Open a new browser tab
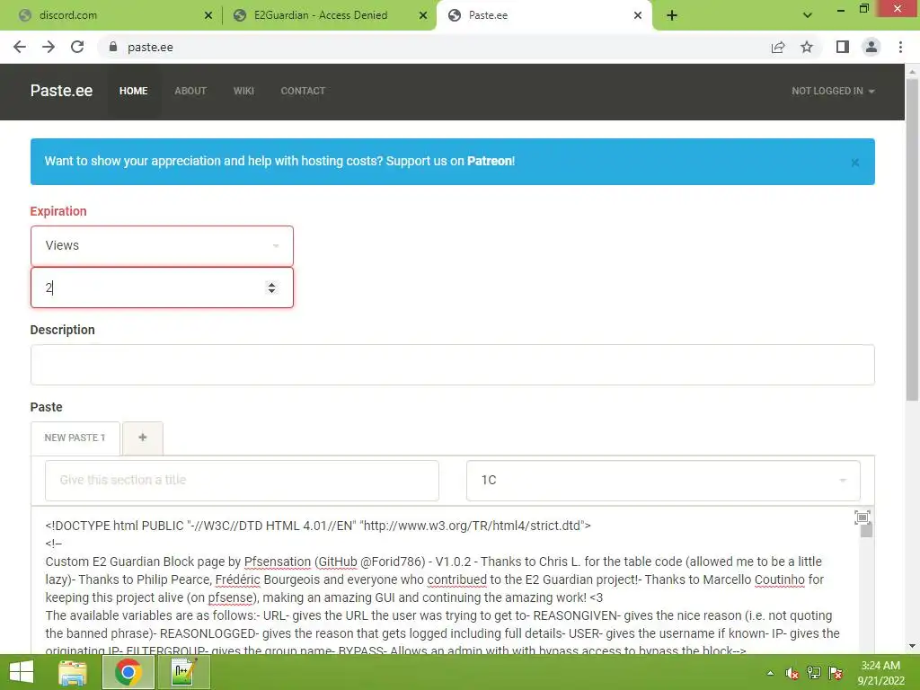920x690 pixels. (x=672, y=15)
